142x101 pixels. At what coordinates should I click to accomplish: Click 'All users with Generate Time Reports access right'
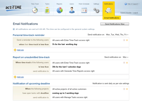(x=73, y=71)
